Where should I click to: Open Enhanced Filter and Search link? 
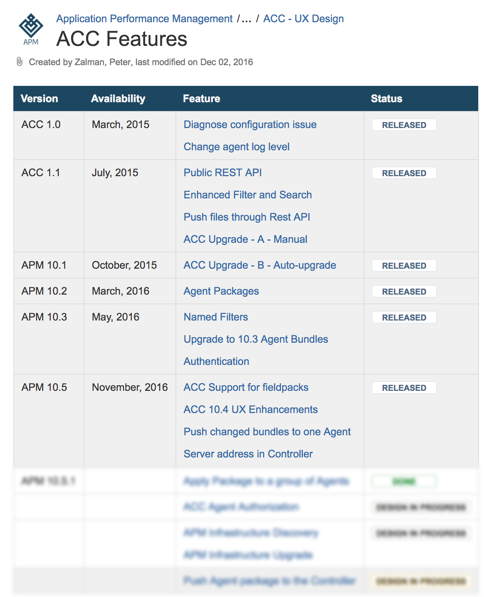coord(248,195)
